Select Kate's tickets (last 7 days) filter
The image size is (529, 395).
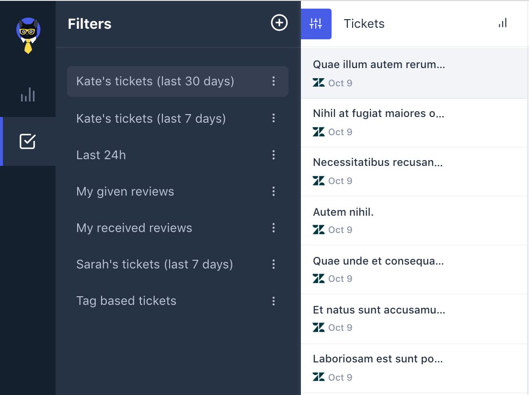151,118
